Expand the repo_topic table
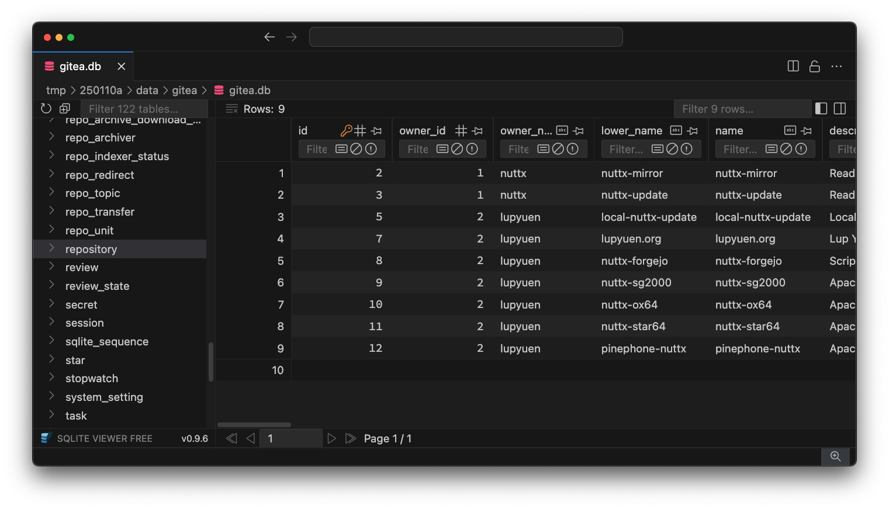This screenshot has width=889, height=509. coord(51,192)
